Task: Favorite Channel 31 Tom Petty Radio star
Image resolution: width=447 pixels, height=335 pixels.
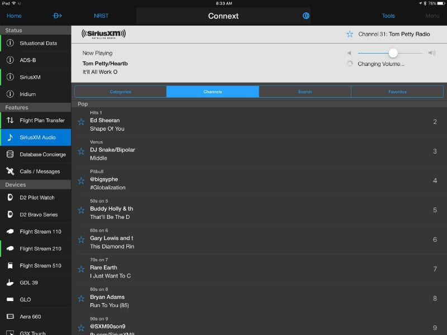Action: tap(350, 34)
